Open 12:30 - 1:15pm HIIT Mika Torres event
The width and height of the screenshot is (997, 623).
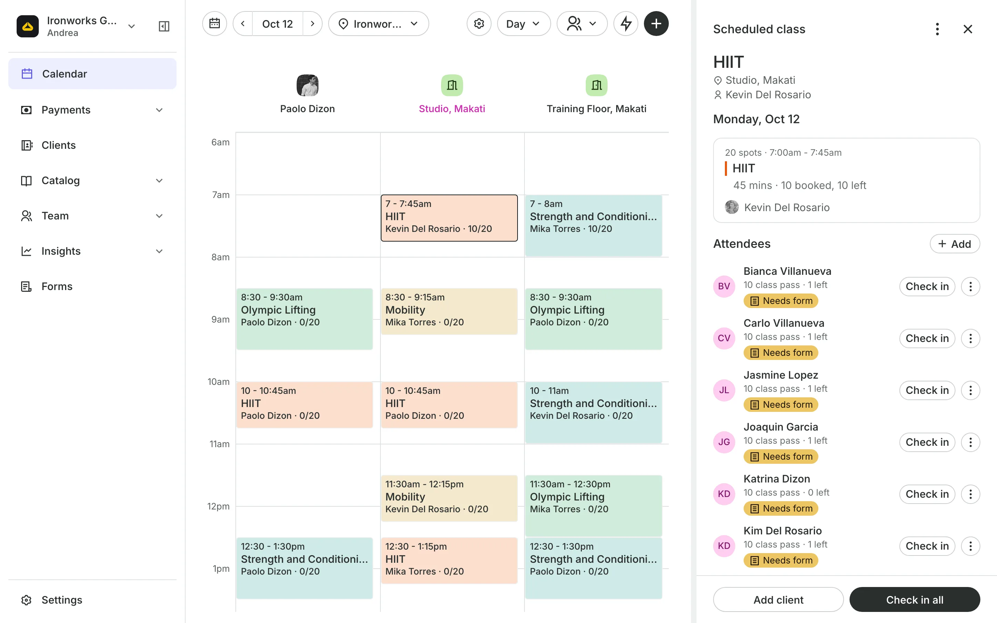click(x=449, y=561)
